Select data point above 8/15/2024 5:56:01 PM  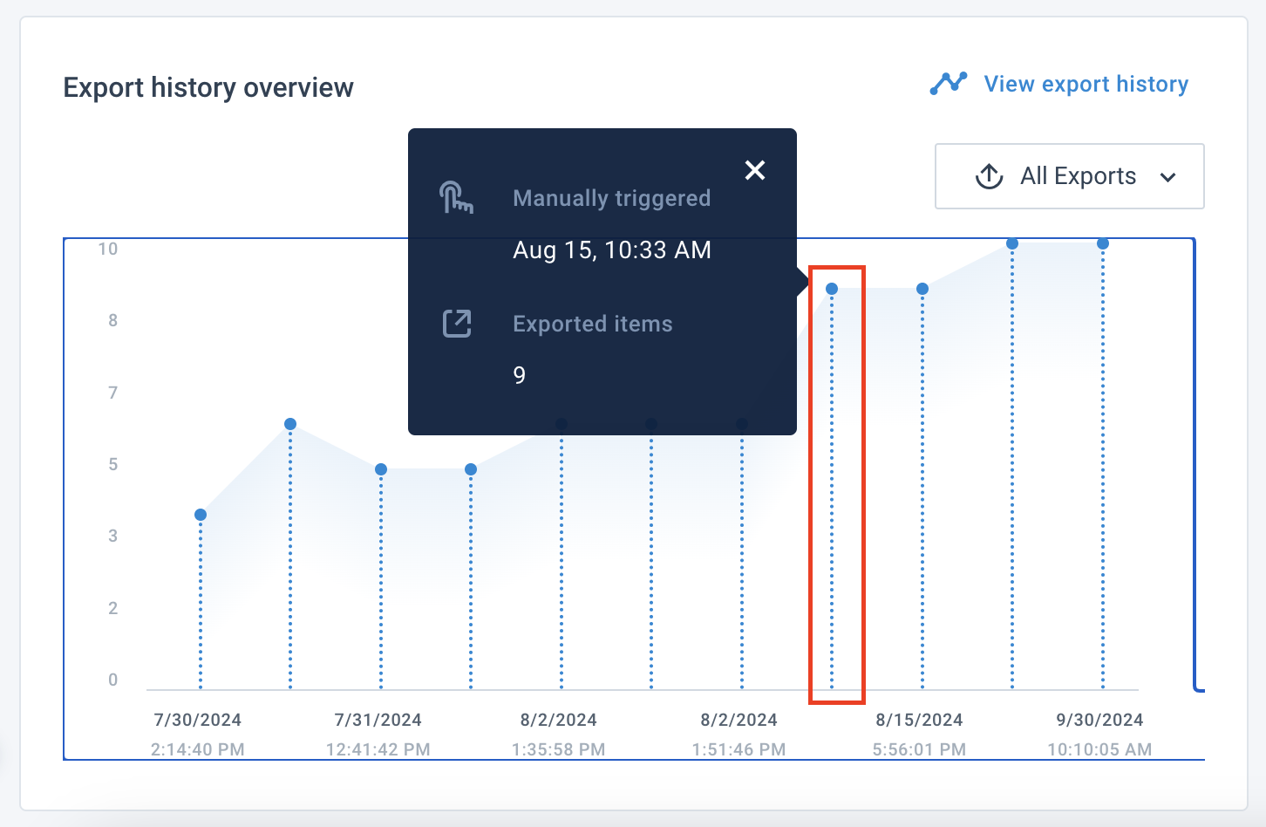point(922,289)
